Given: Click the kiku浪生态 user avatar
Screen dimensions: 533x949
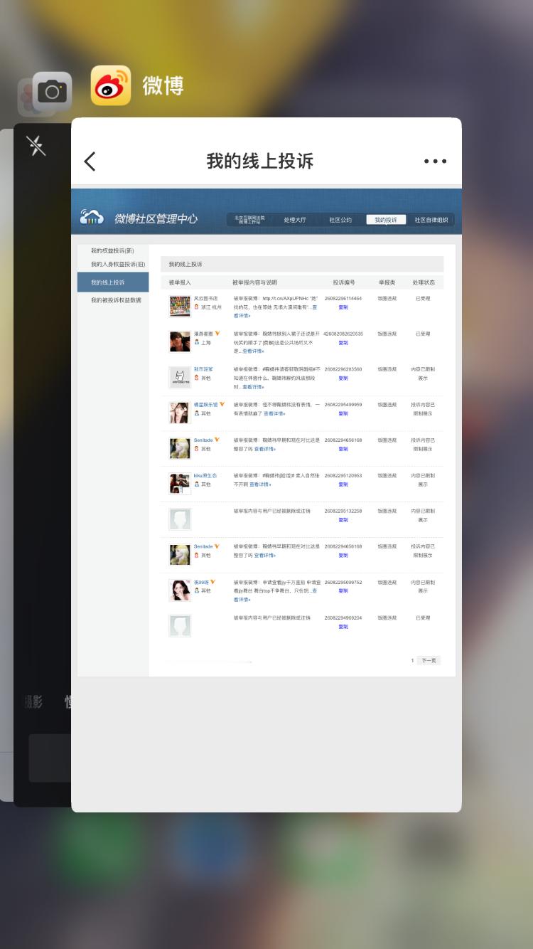Looking at the screenshot, I should point(180,484).
